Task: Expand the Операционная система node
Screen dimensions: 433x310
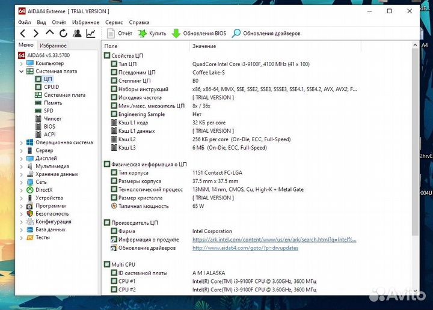Action: click(x=22, y=143)
